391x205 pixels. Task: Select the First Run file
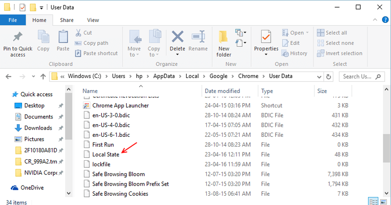tap(103, 144)
